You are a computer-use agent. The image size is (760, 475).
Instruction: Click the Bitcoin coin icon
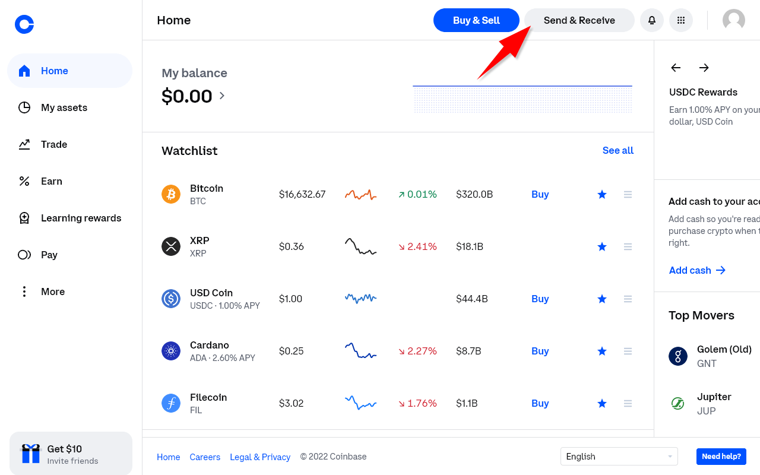coord(171,194)
